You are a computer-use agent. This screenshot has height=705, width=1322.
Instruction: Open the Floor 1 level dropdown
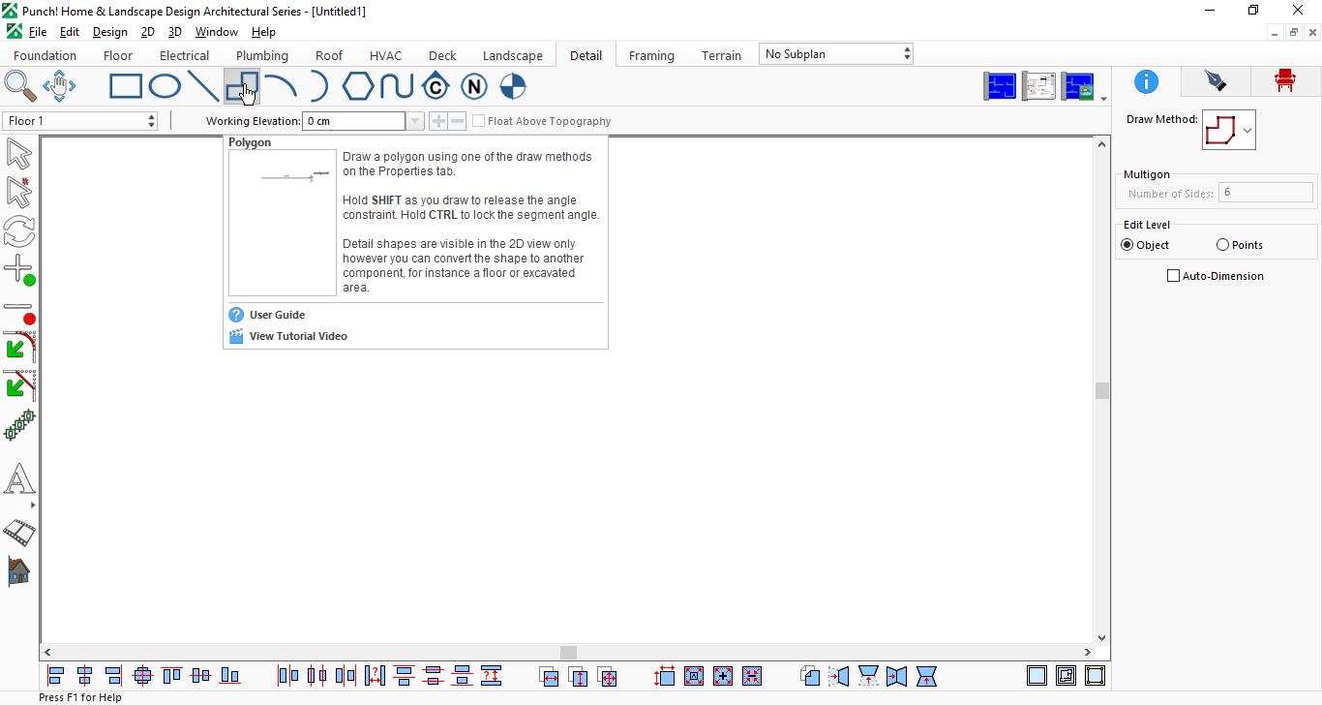pos(80,121)
